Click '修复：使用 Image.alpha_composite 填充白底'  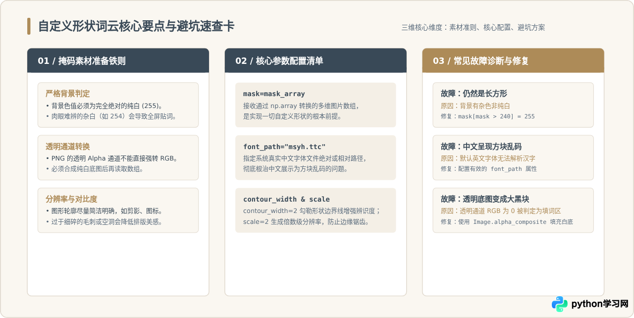click(507, 222)
